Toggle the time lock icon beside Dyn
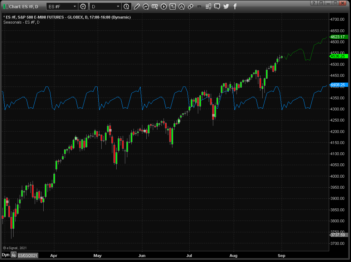This screenshot has width=351, height=262. tap(14, 255)
